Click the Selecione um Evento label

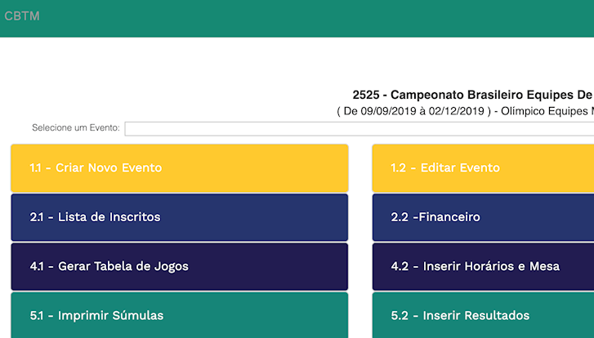tap(76, 127)
